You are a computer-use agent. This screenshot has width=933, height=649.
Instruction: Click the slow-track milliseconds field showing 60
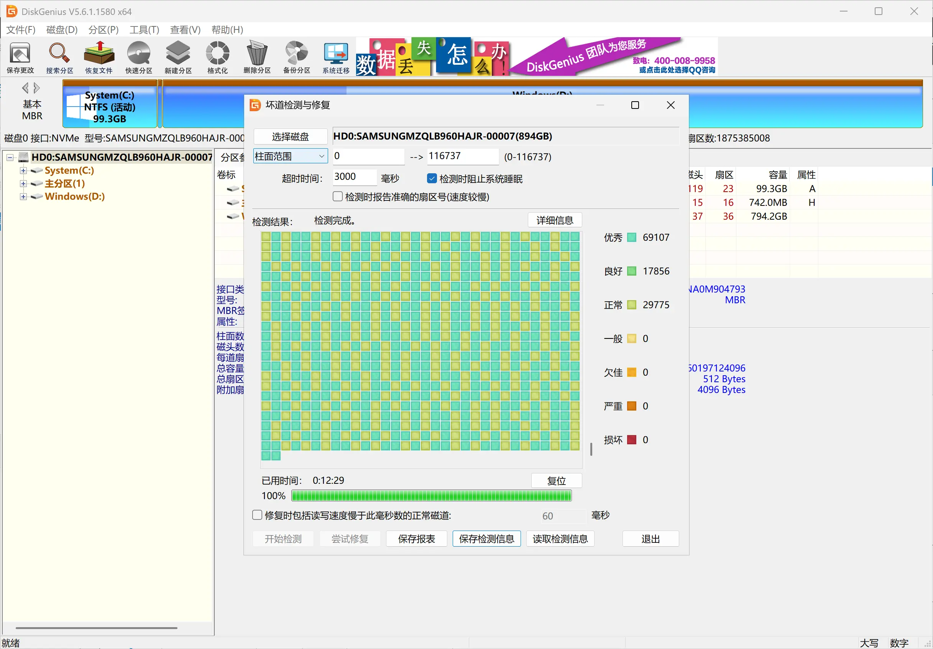pyautogui.click(x=563, y=516)
